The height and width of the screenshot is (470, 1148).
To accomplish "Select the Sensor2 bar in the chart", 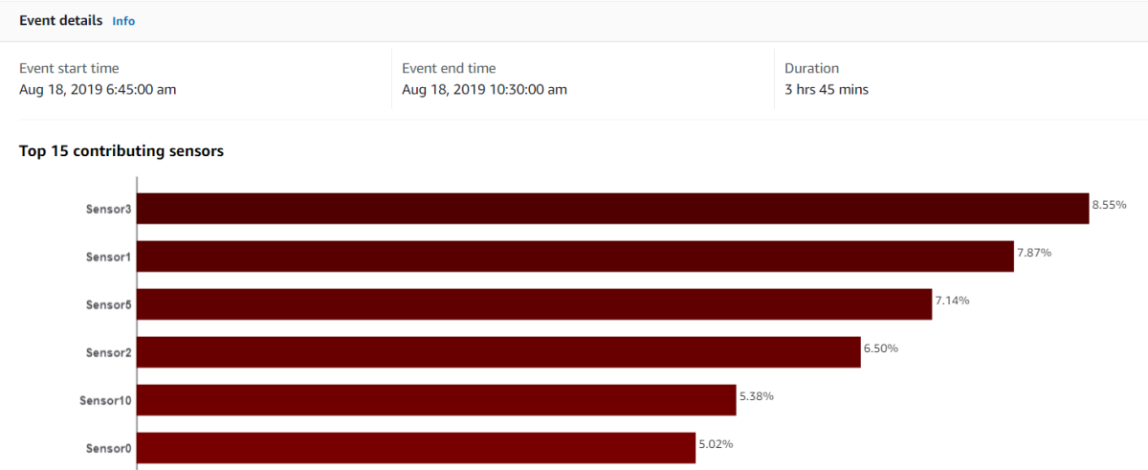I will 499,352.
